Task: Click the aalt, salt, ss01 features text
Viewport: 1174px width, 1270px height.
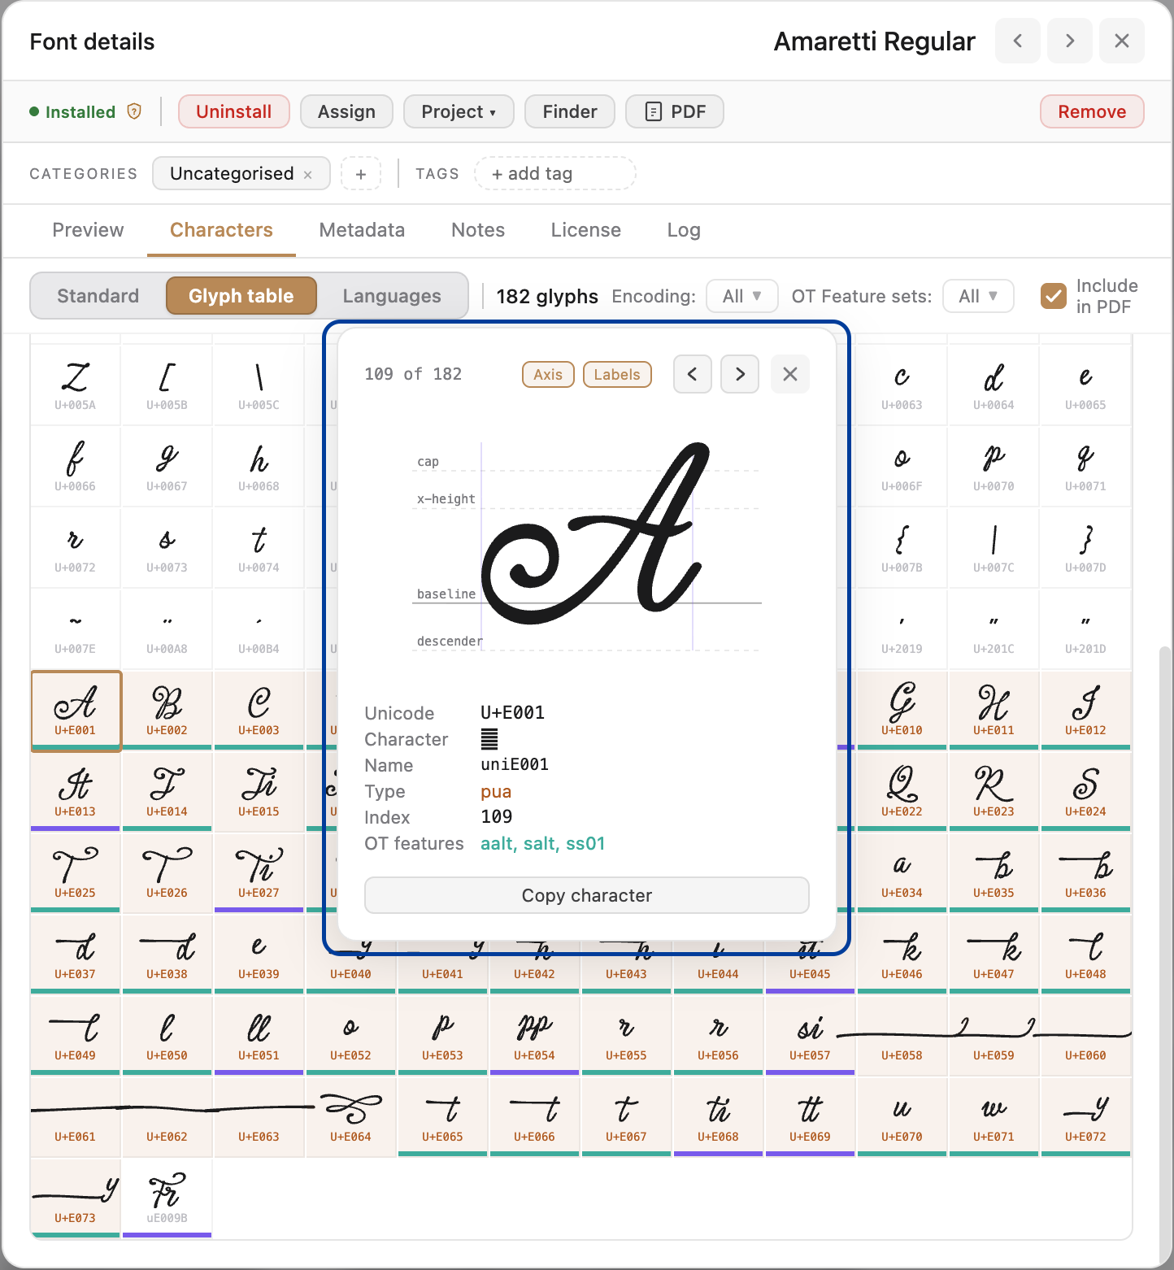Action: tap(543, 843)
